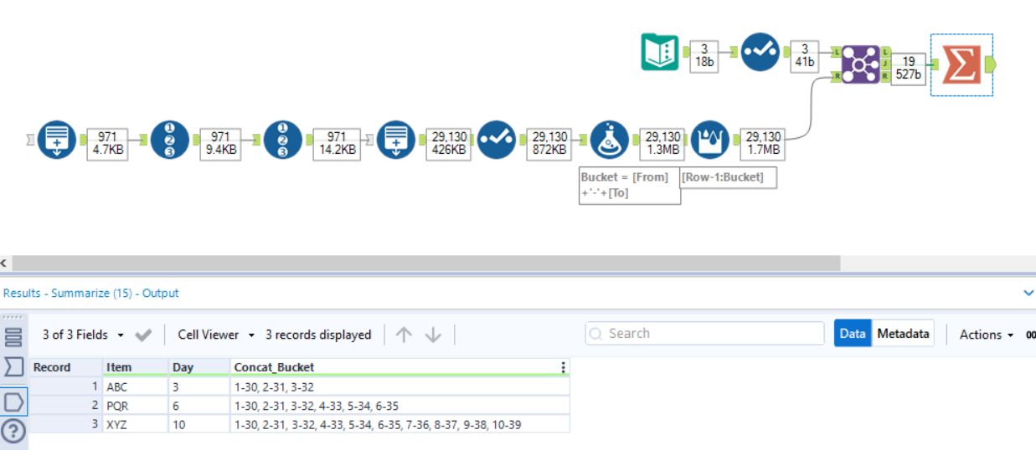Collapse the Results panel with chevron

[1028, 293]
